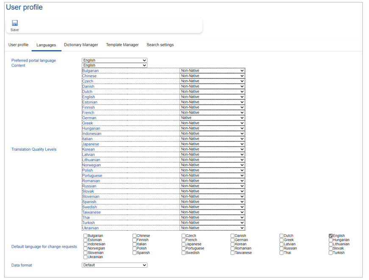
Task: Click the Default language for change requests label
Action: pyautogui.click(x=44, y=246)
